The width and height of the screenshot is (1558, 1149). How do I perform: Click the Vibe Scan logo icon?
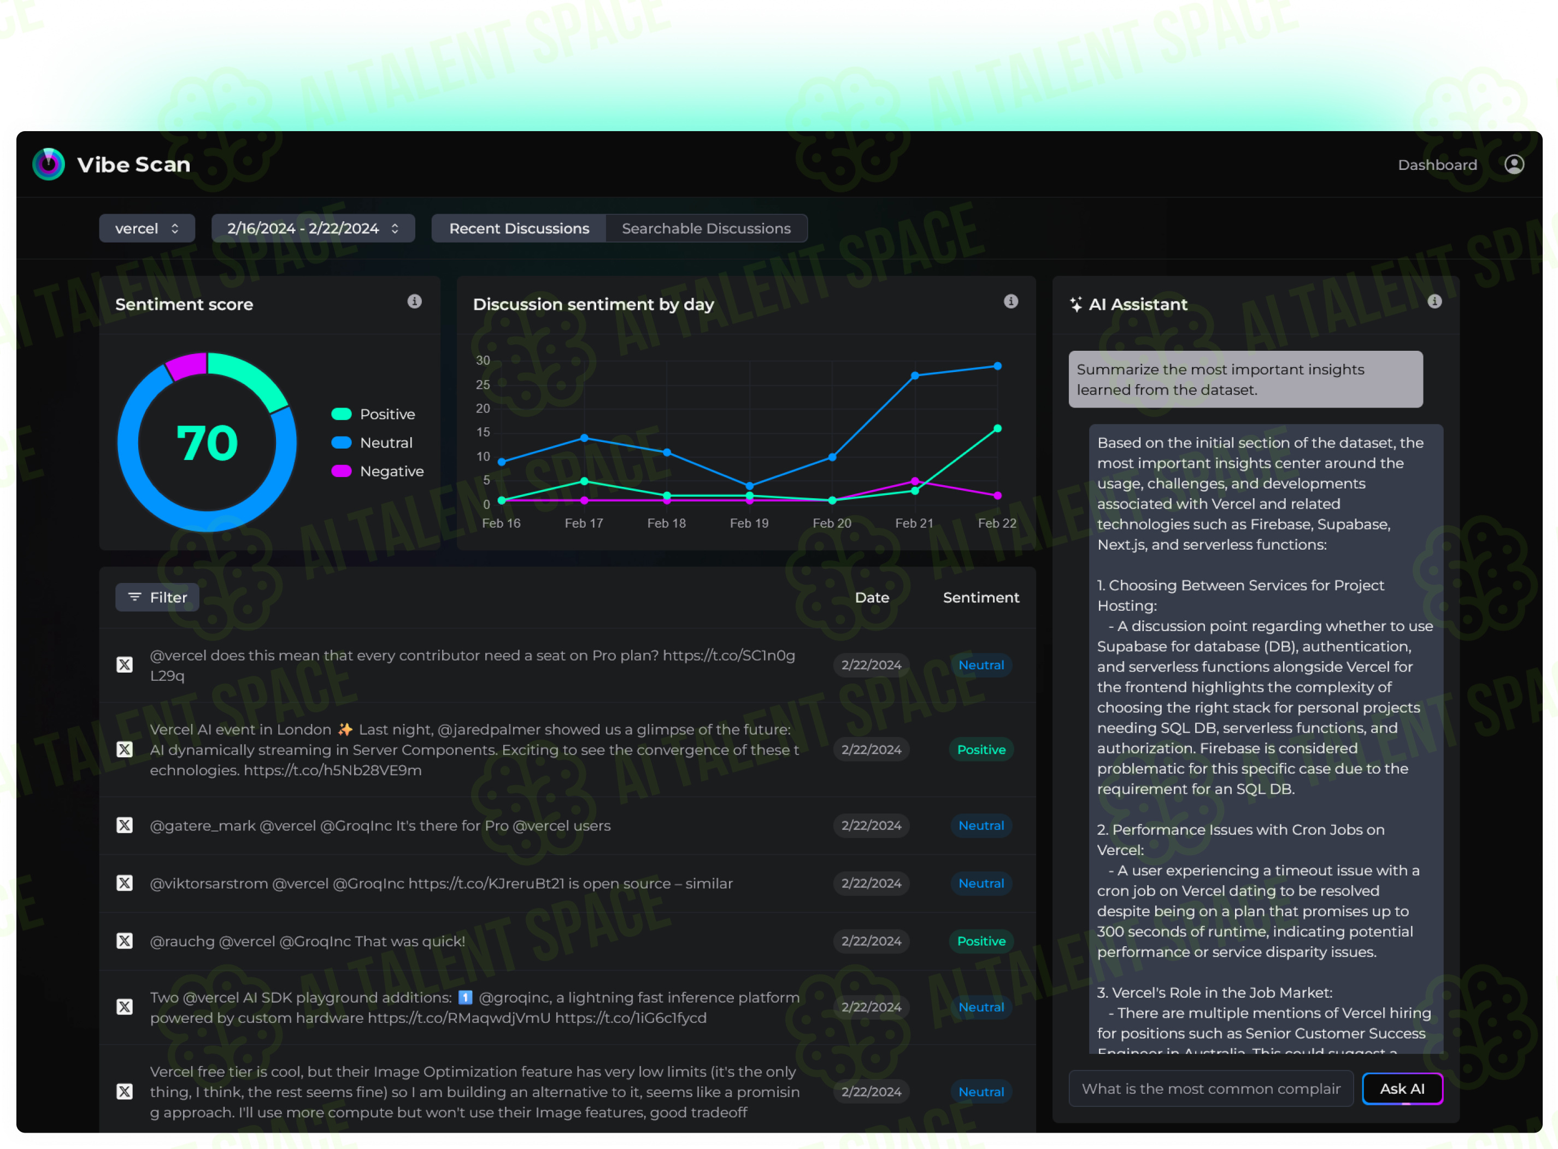(x=49, y=164)
